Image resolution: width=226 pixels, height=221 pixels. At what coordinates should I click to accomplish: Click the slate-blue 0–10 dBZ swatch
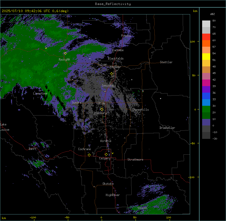[x=206, y=122]
